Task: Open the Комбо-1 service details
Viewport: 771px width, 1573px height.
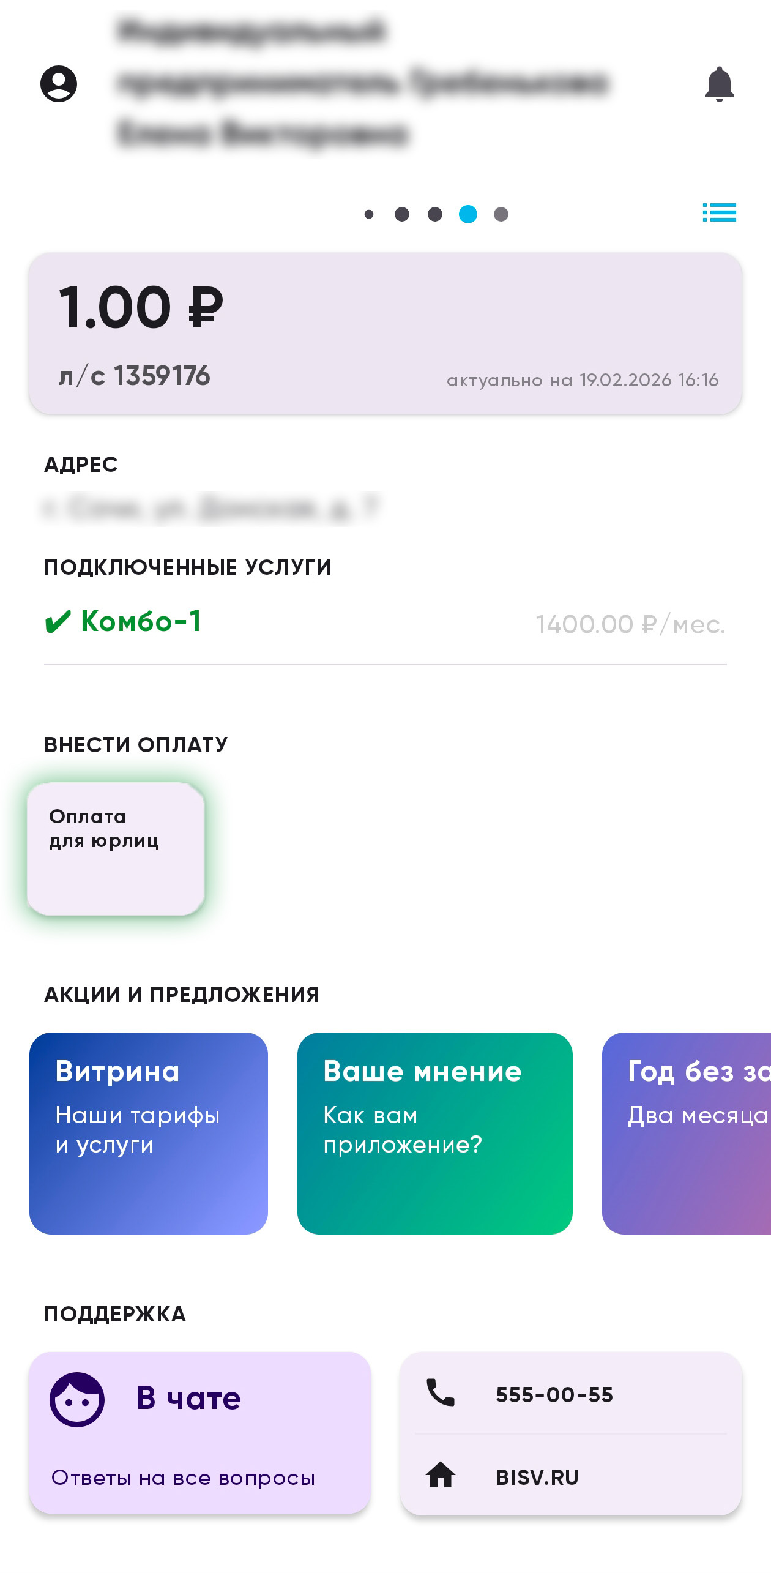Action: 141,622
